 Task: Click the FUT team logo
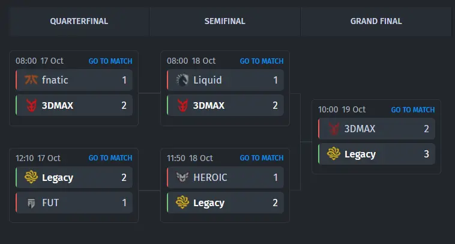[31, 203]
